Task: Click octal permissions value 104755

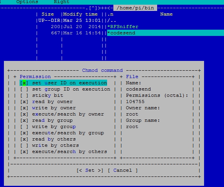Action: 135,102
